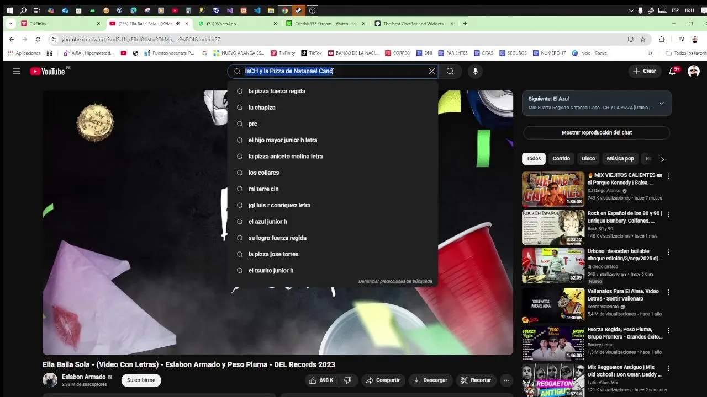Subscribe with the Suscribirme button

coord(141,380)
